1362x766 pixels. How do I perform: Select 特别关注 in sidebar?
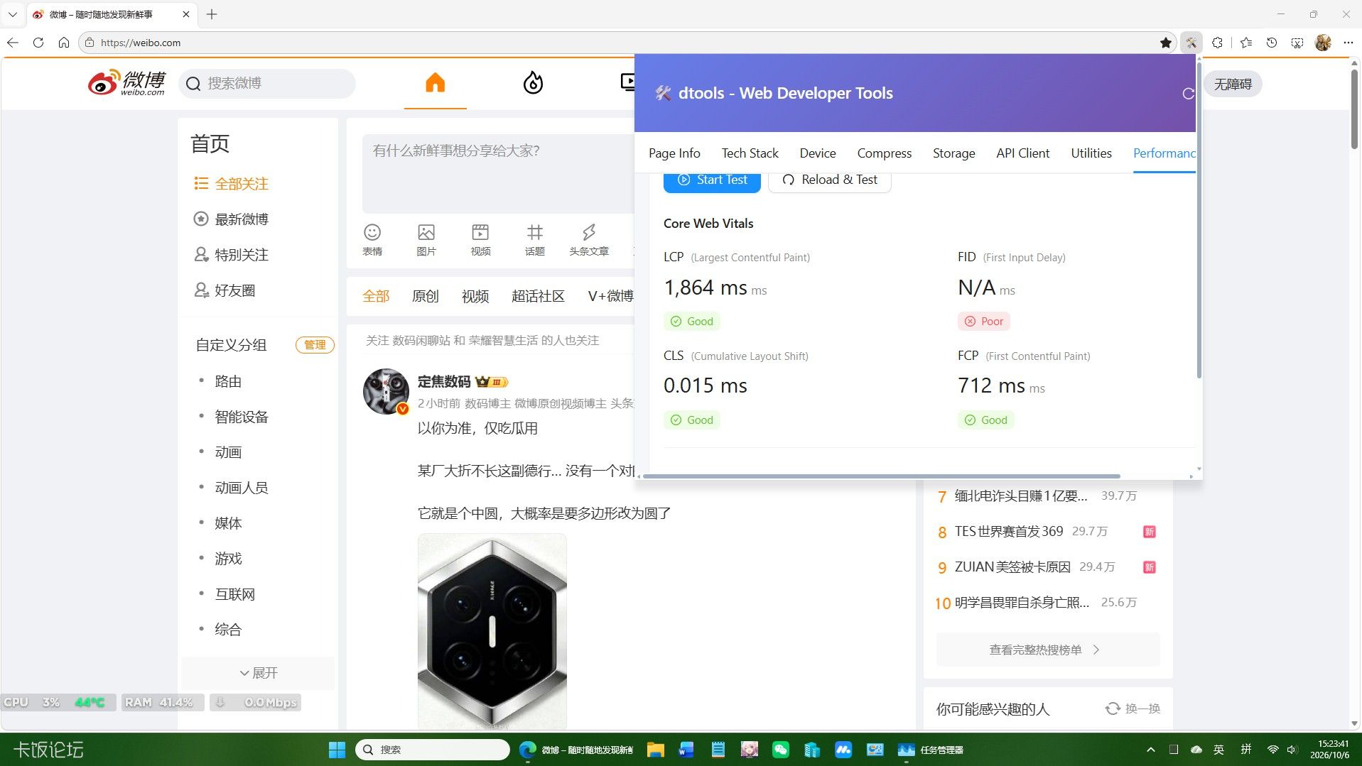click(x=232, y=255)
